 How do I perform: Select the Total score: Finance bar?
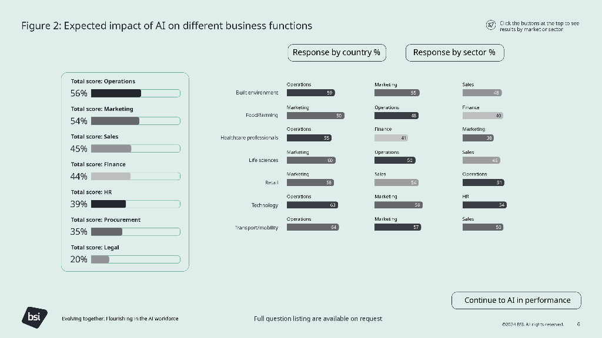135,176
